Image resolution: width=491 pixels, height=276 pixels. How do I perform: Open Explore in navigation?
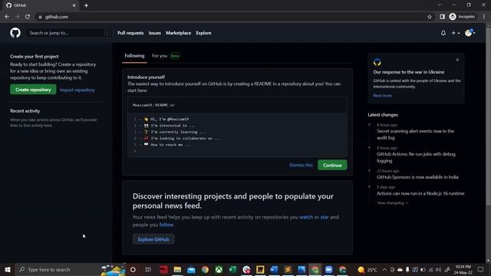[x=203, y=33]
